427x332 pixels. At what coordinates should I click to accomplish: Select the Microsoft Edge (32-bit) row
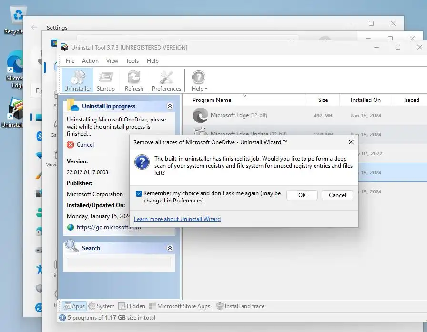coord(305,115)
